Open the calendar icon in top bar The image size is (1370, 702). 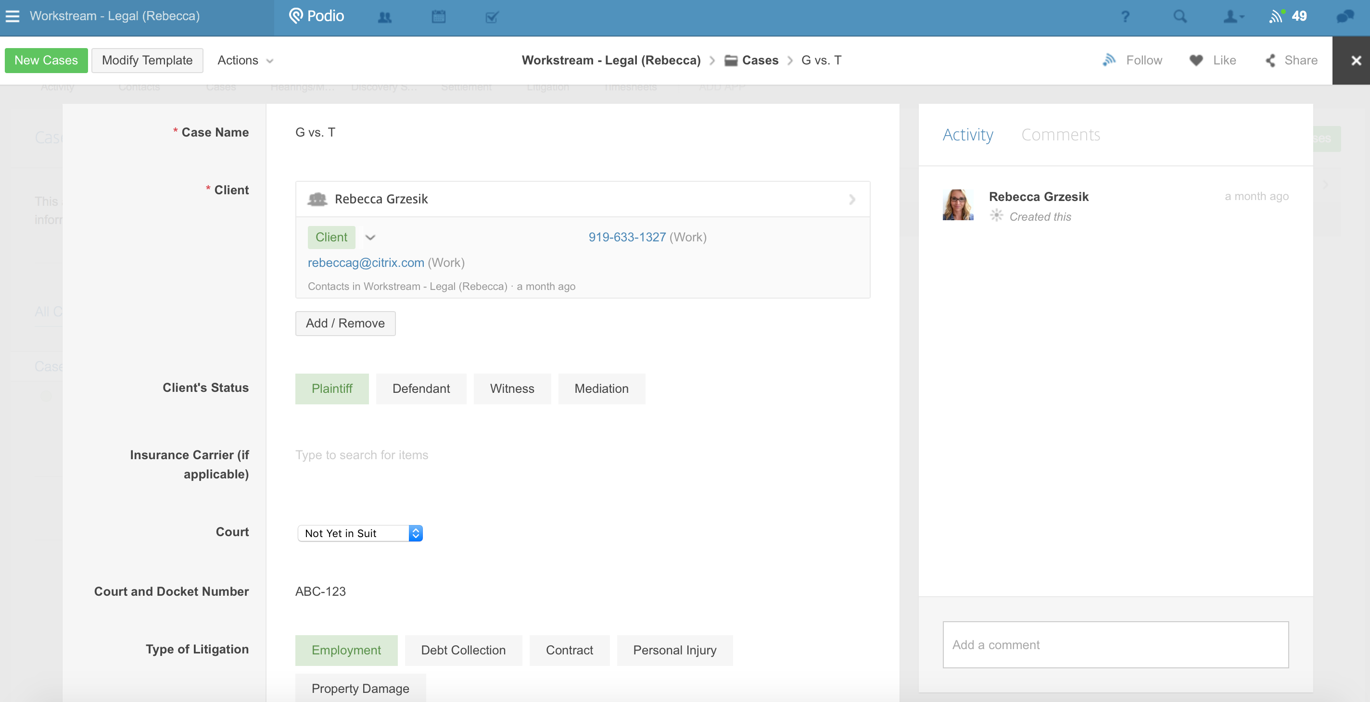pos(438,17)
